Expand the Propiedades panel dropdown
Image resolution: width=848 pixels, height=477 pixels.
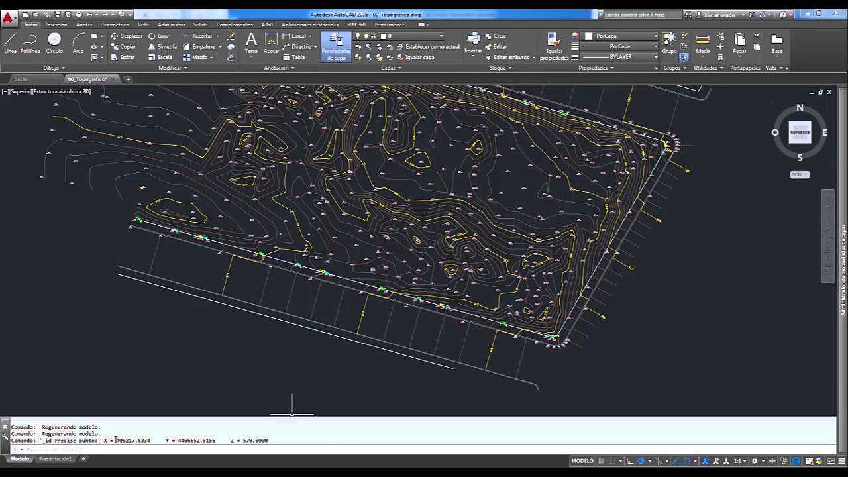pyautogui.click(x=596, y=68)
